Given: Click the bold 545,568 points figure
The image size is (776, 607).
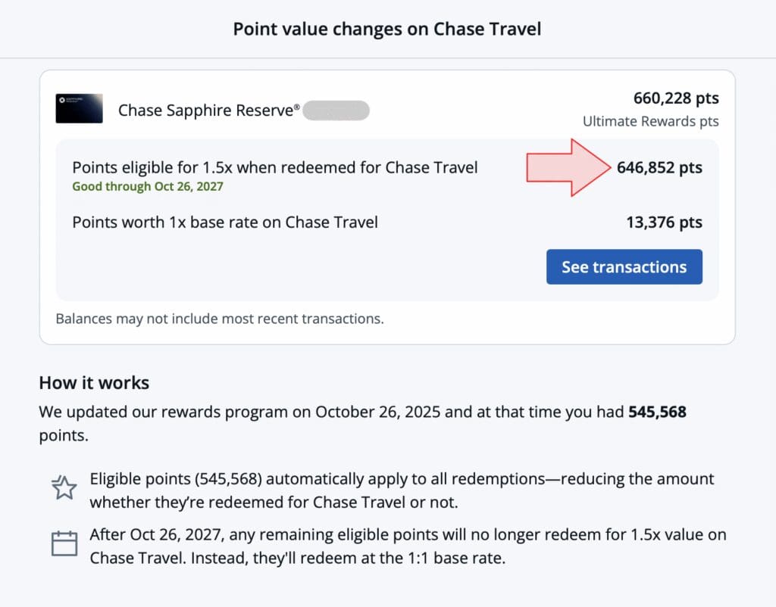Looking at the screenshot, I should (657, 412).
